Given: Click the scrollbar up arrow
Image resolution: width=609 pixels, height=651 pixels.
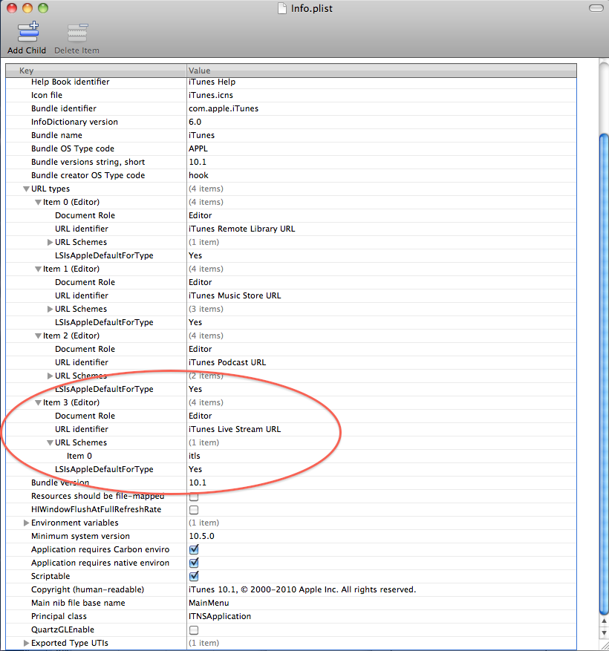Looking at the screenshot, I should coord(604,621).
